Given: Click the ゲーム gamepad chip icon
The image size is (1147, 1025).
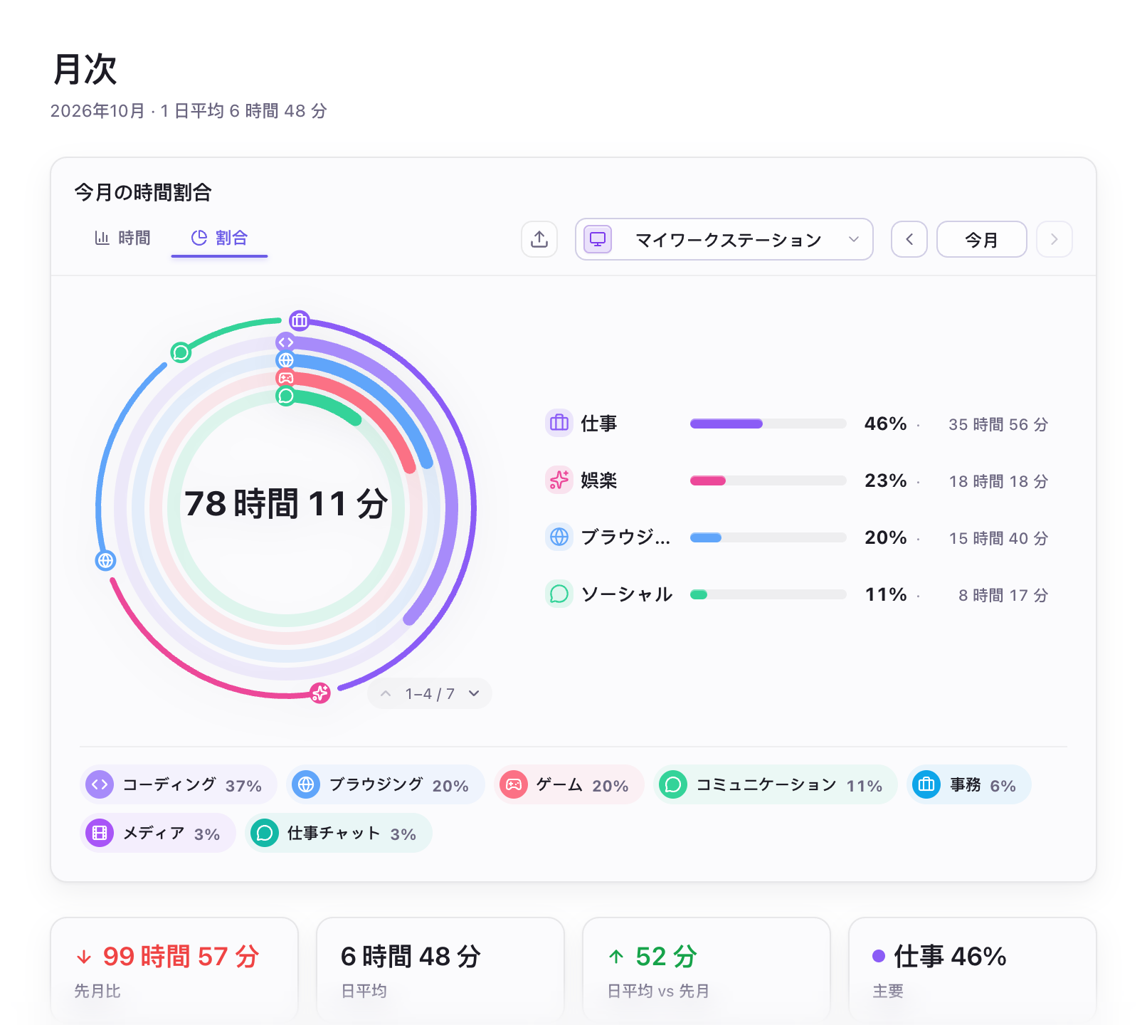Looking at the screenshot, I should 514,784.
